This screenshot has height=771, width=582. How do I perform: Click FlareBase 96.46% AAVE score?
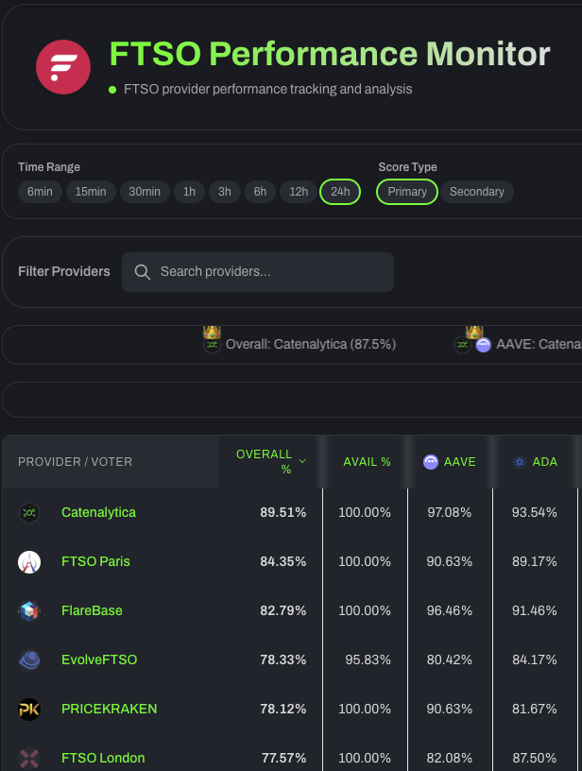click(450, 610)
